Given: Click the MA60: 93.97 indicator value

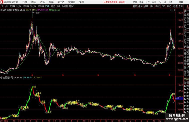Looking at the screenshot, I should 54,10.
